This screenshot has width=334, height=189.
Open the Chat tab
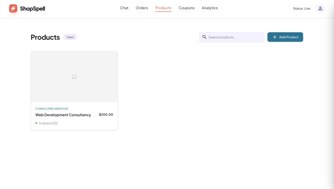(x=124, y=8)
